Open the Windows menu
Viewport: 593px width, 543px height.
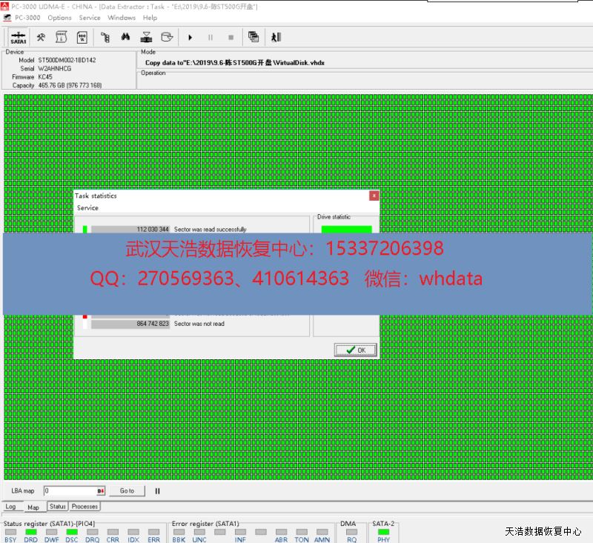tap(122, 18)
